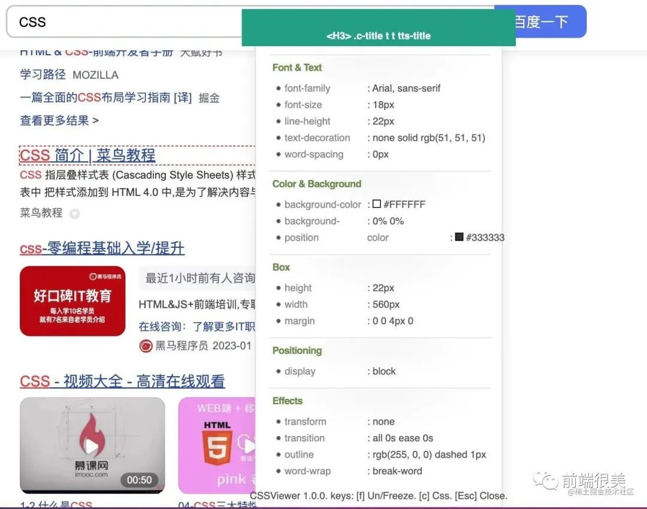647x509 pixels.
Task: Open the 学习路径 link
Action: (x=43, y=75)
